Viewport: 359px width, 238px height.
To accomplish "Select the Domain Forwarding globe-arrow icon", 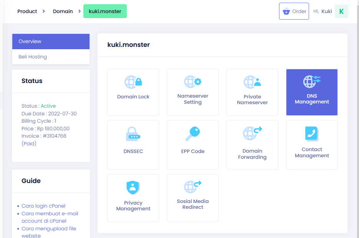I will point(252,133).
